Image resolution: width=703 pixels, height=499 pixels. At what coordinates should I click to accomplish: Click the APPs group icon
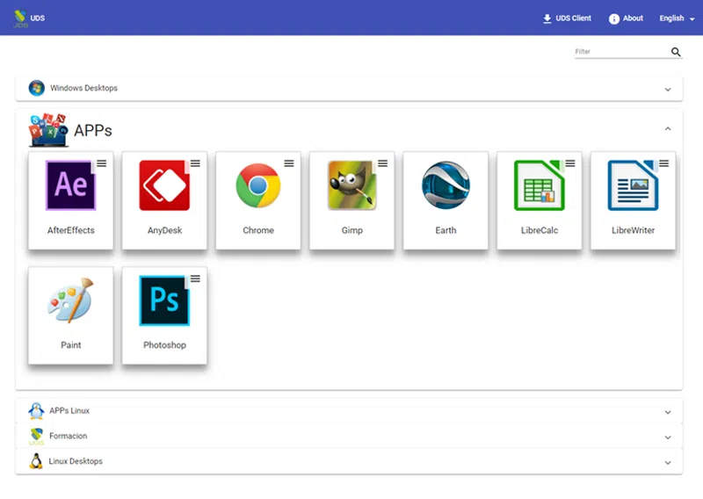48,130
